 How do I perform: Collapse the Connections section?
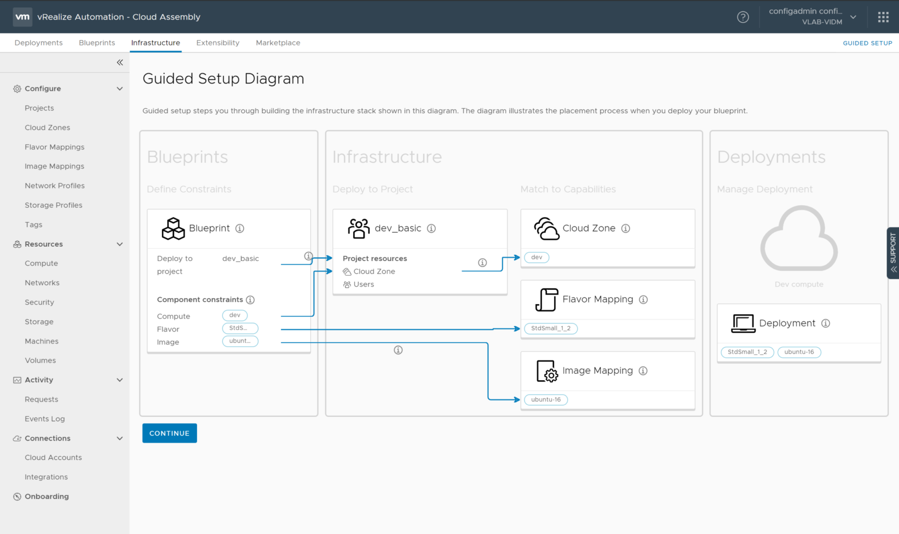coord(120,439)
